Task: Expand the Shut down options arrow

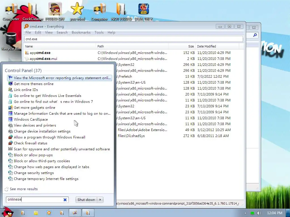Action: [100, 200]
